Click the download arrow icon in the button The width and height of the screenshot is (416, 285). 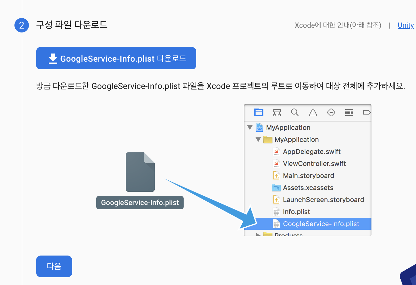click(x=53, y=58)
